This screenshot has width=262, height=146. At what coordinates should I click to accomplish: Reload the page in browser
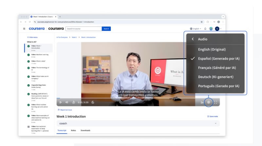(30, 22)
